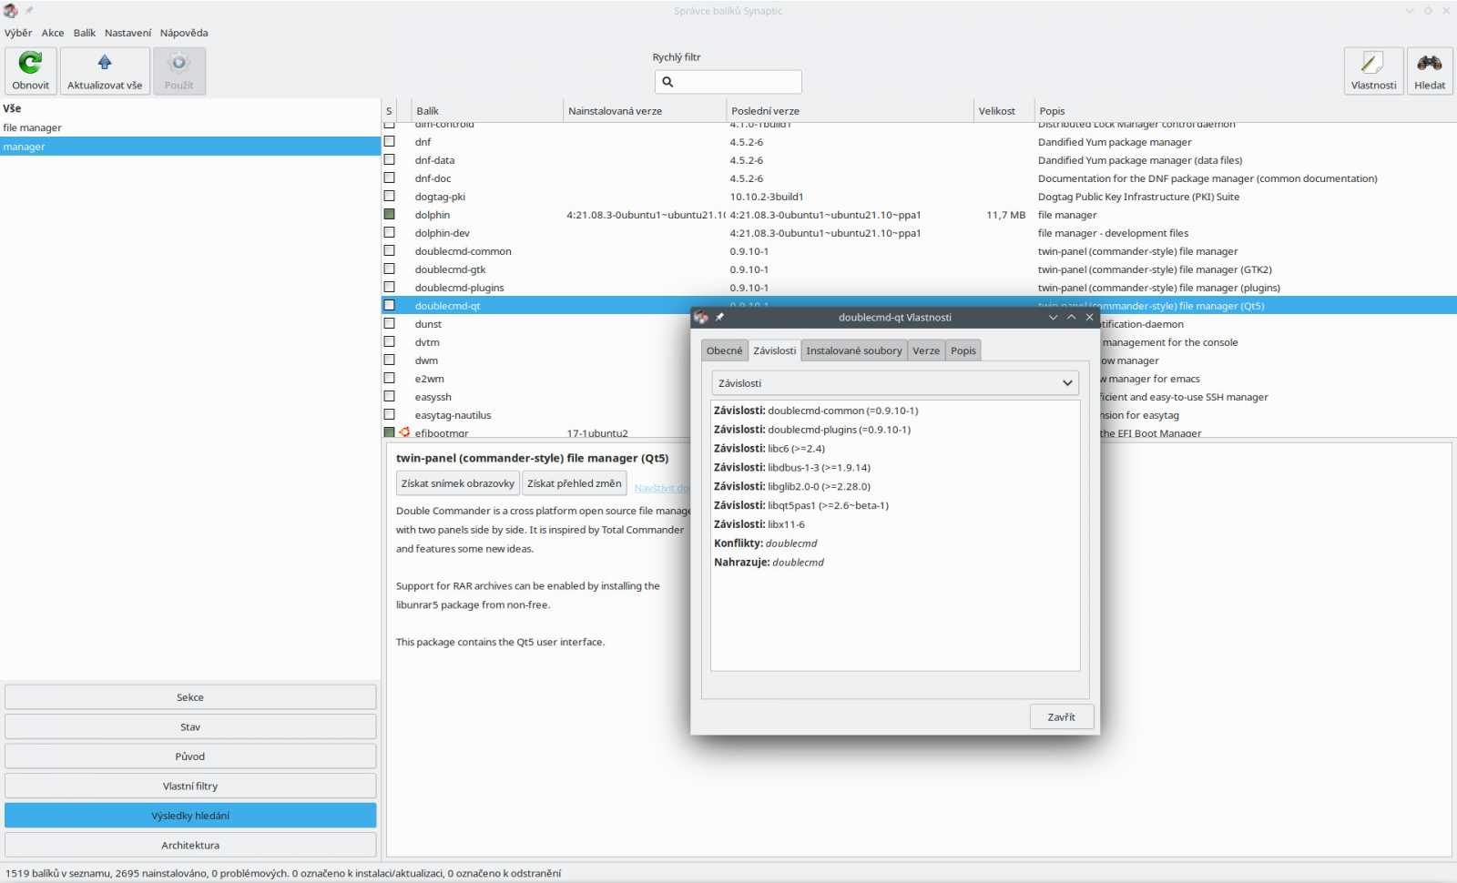Toggle the doublecmd-common package checkbox
This screenshot has width=1457, height=883.
click(x=389, y=250)
